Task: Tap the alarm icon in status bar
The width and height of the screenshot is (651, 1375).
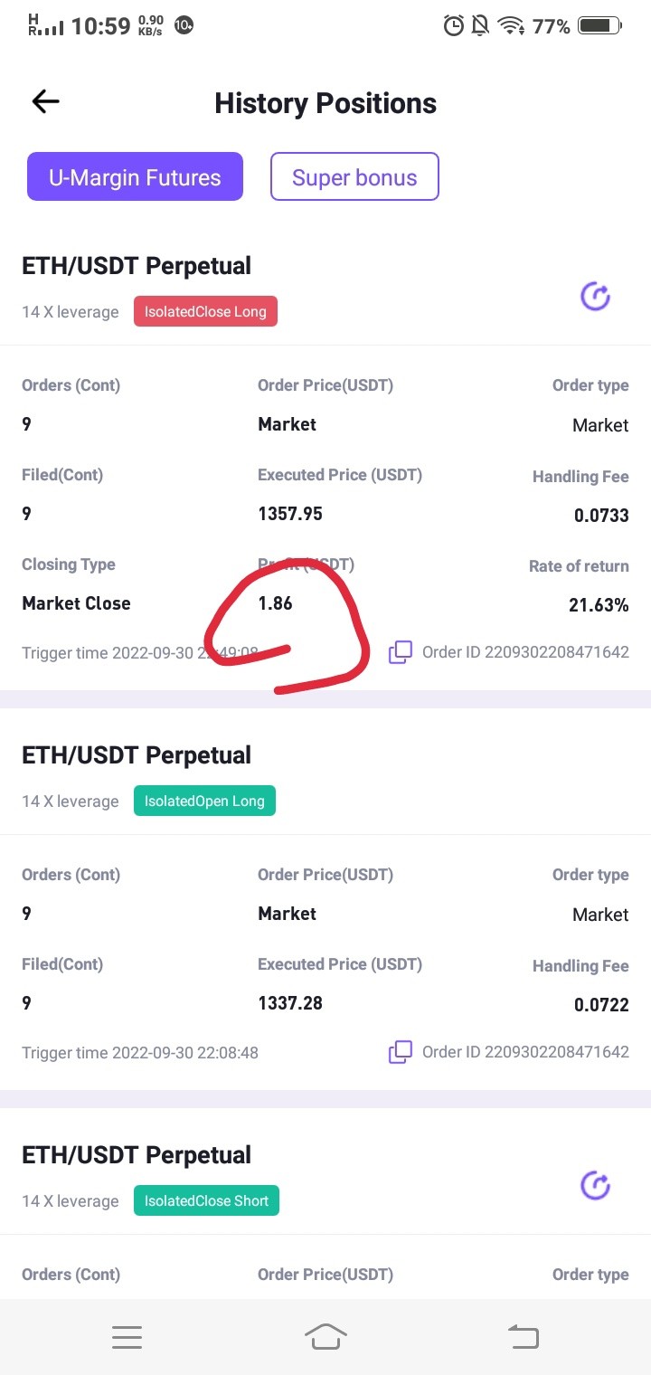Action: click(453, 26)
